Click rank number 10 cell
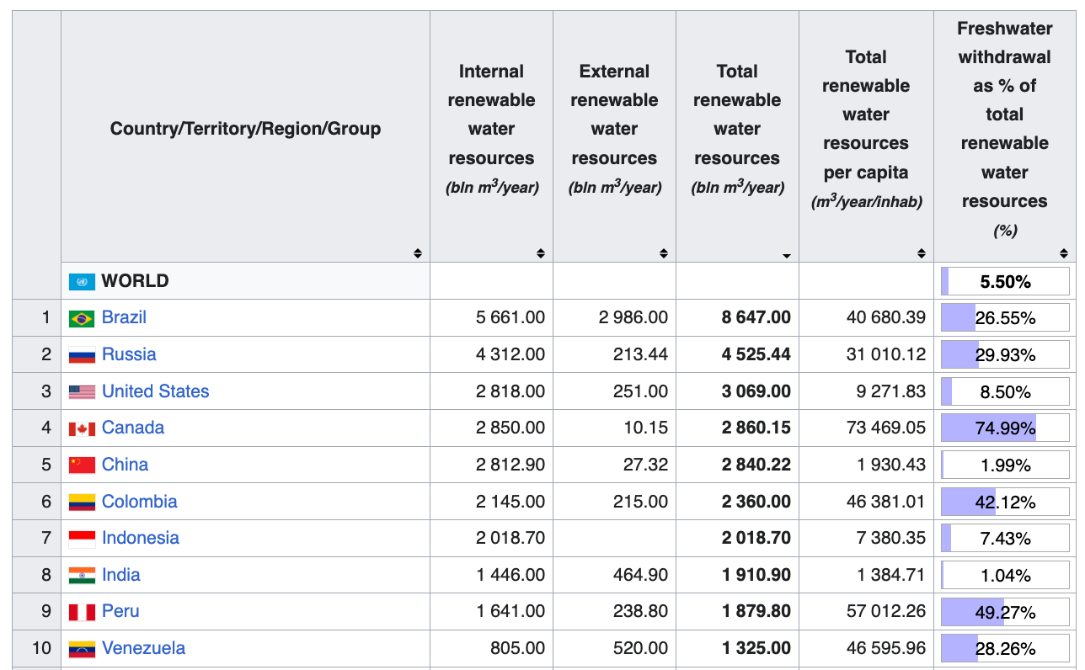 click(36, 648)
